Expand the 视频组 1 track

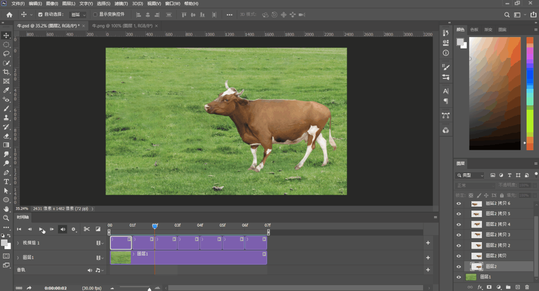[18, 243]
